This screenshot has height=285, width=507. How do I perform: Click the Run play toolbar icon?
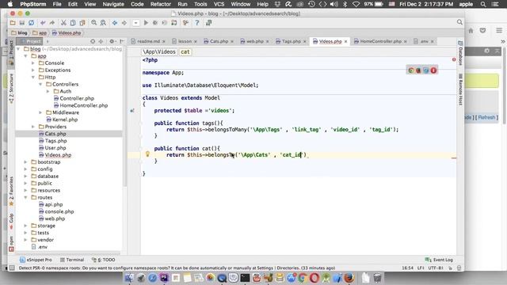(x=146, y=23)
